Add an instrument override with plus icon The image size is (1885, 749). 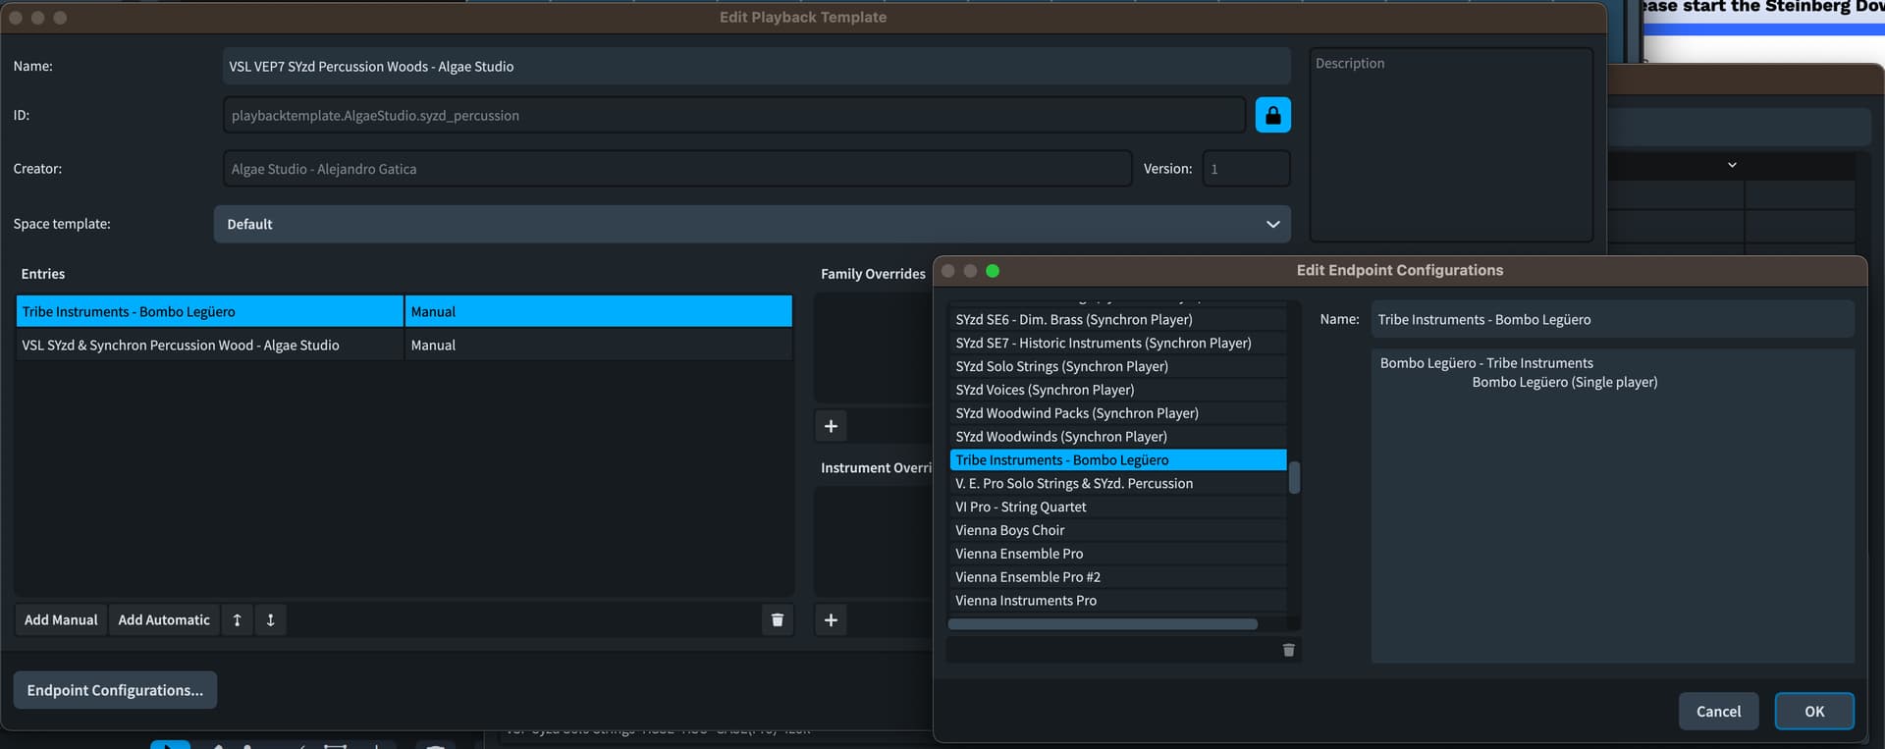pos(831,619)
